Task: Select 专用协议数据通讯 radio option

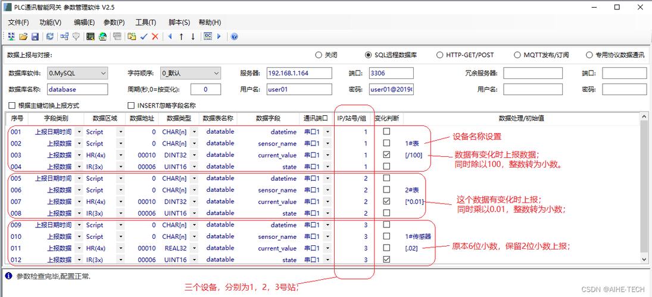Action: point(589,55)
